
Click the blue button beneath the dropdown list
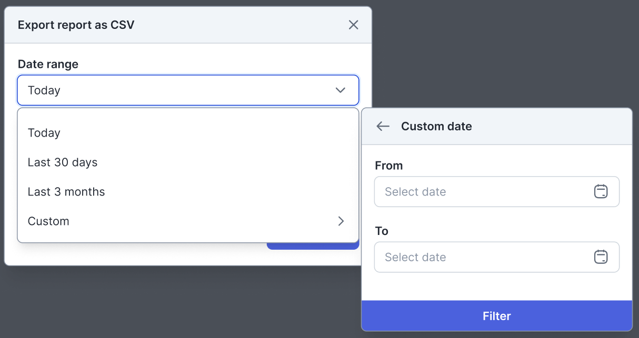[x=313, y=246]
